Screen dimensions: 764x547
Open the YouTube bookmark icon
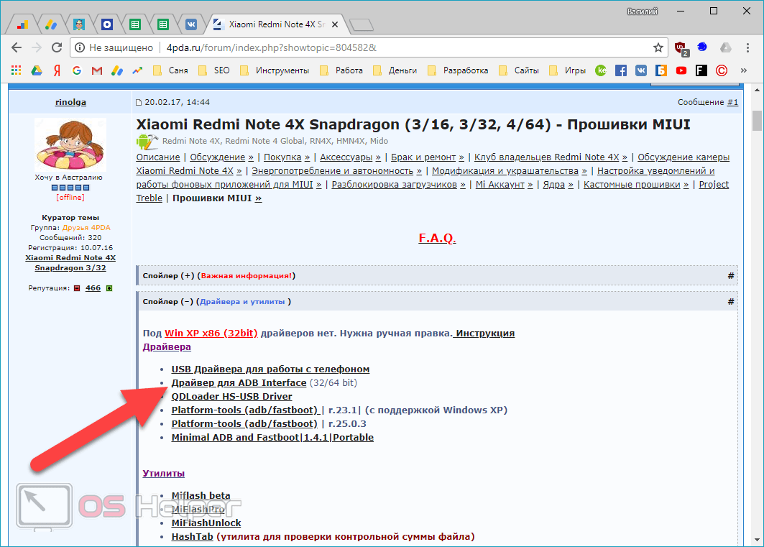pyautogui.click(x=681, y=70)
